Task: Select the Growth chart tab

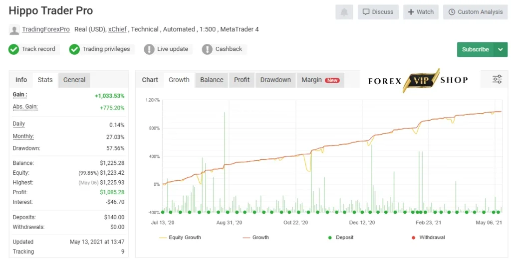Action: (x=179, y=80)
